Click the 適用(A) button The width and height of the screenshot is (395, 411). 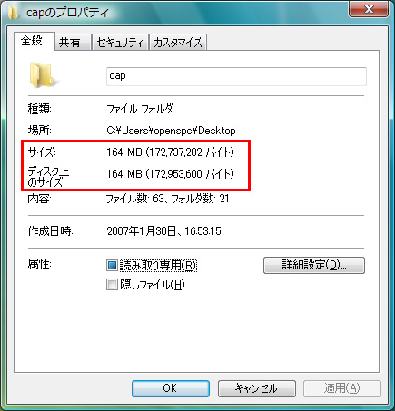(342, 388)
